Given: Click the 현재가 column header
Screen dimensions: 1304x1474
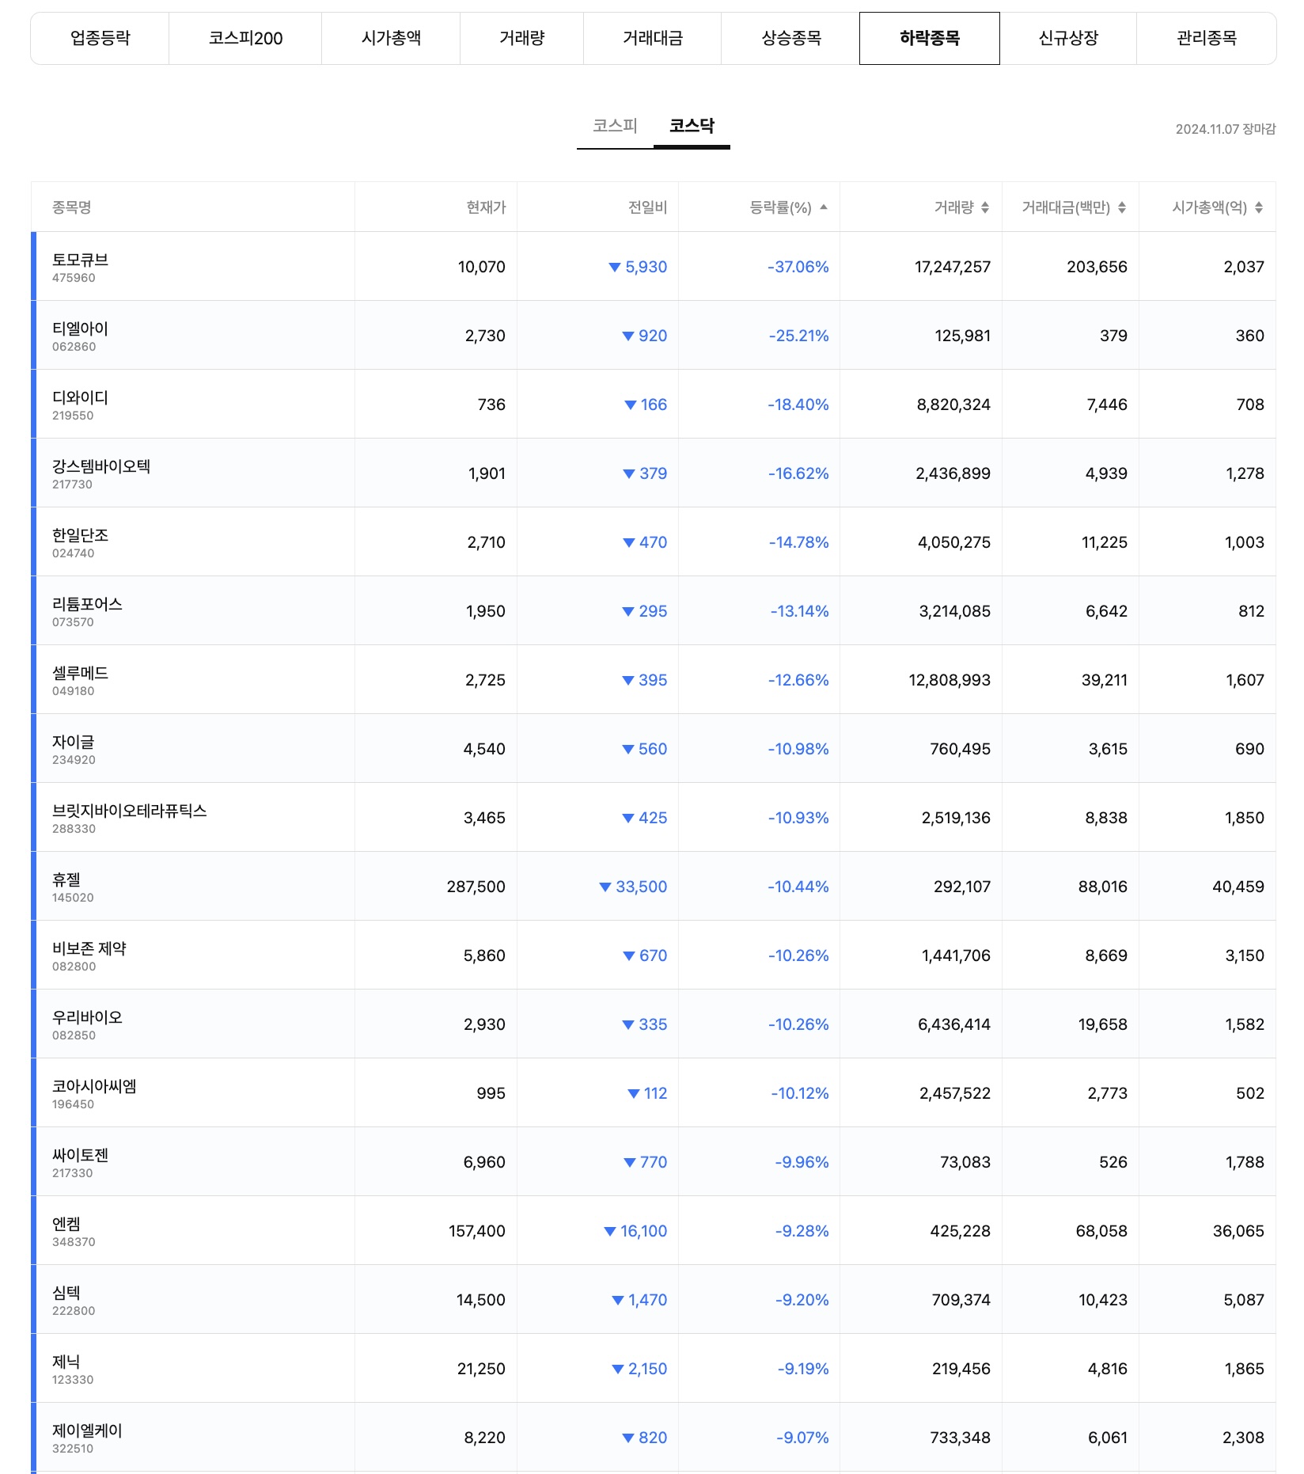Looking at the screenshot, I should pyautogui.click(x=486, y=207).
